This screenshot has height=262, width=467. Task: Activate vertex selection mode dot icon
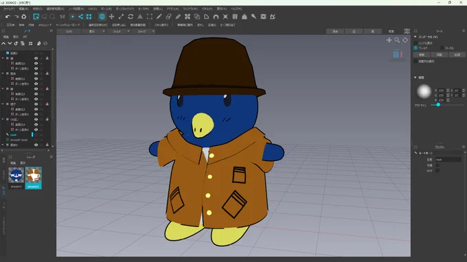[x=72, y=16]
